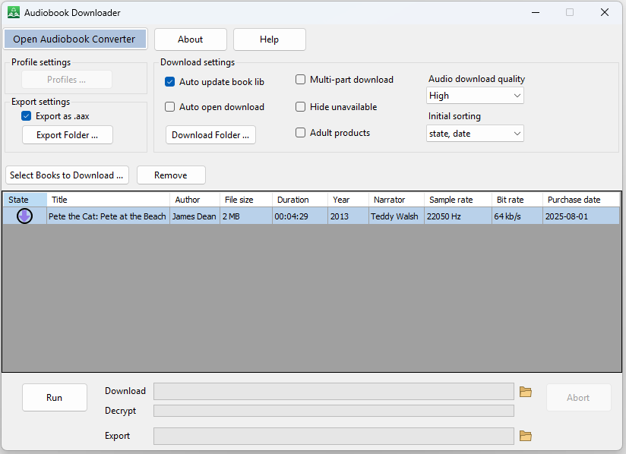Enable Multi-part download option
The width and height of the screenshot is (626, 454).
[x=301, y=80]
